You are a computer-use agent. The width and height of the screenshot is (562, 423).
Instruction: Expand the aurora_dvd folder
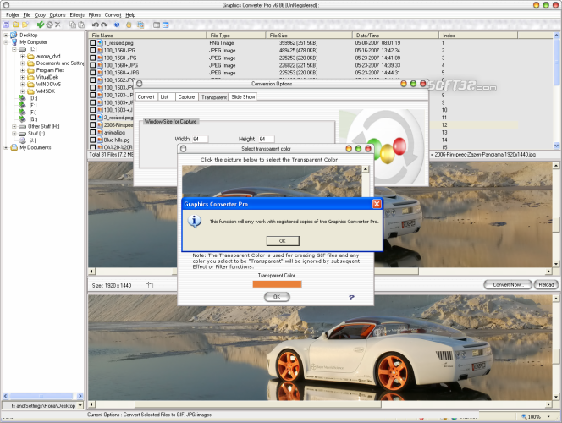coord(23,56)
